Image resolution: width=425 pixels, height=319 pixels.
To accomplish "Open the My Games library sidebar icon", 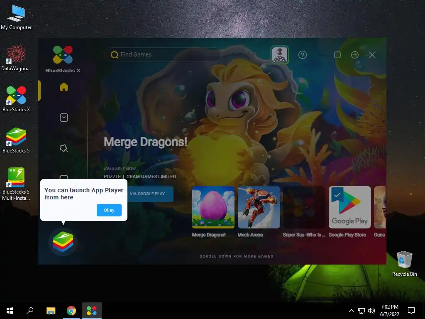I will (x=64, y=118).
